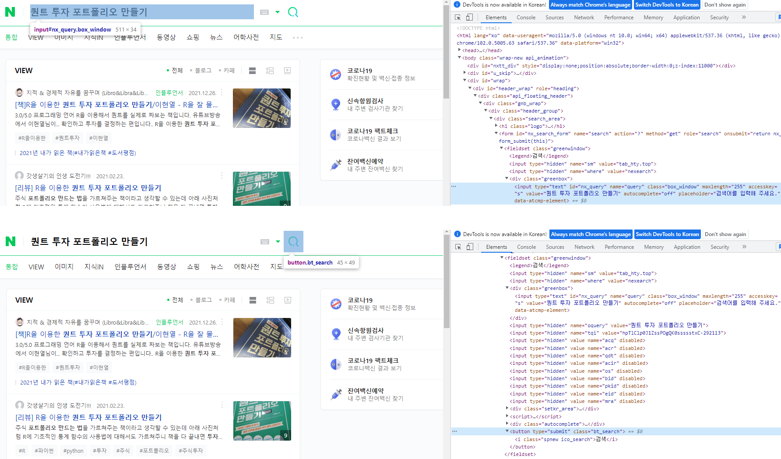Go to the 이미지 tab in the lower Naver page

[64, 267]
